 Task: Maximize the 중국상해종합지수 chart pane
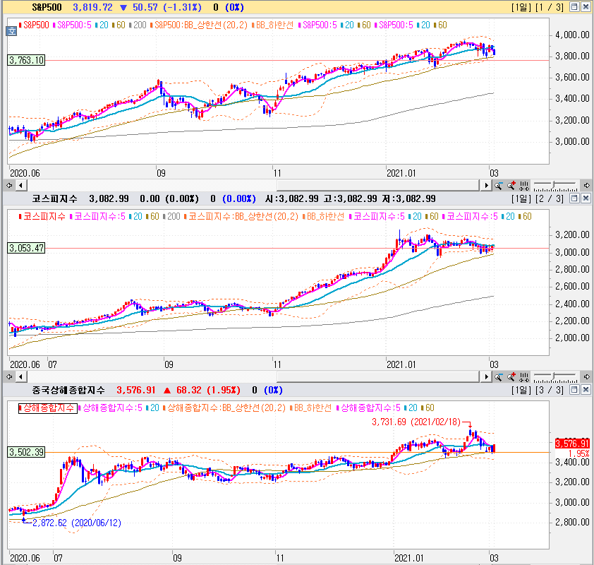[574, 389]
